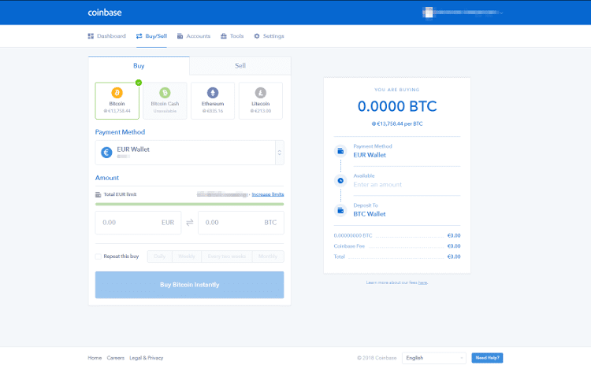Screen dimensions: 591x369
Task: Click the user avatar in header
Action: point(429,13)
